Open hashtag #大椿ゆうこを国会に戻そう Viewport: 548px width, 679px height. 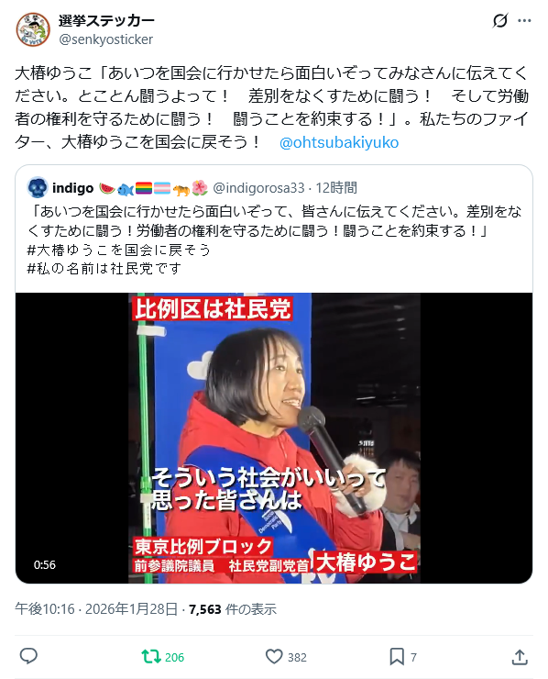tap(118, 250)
